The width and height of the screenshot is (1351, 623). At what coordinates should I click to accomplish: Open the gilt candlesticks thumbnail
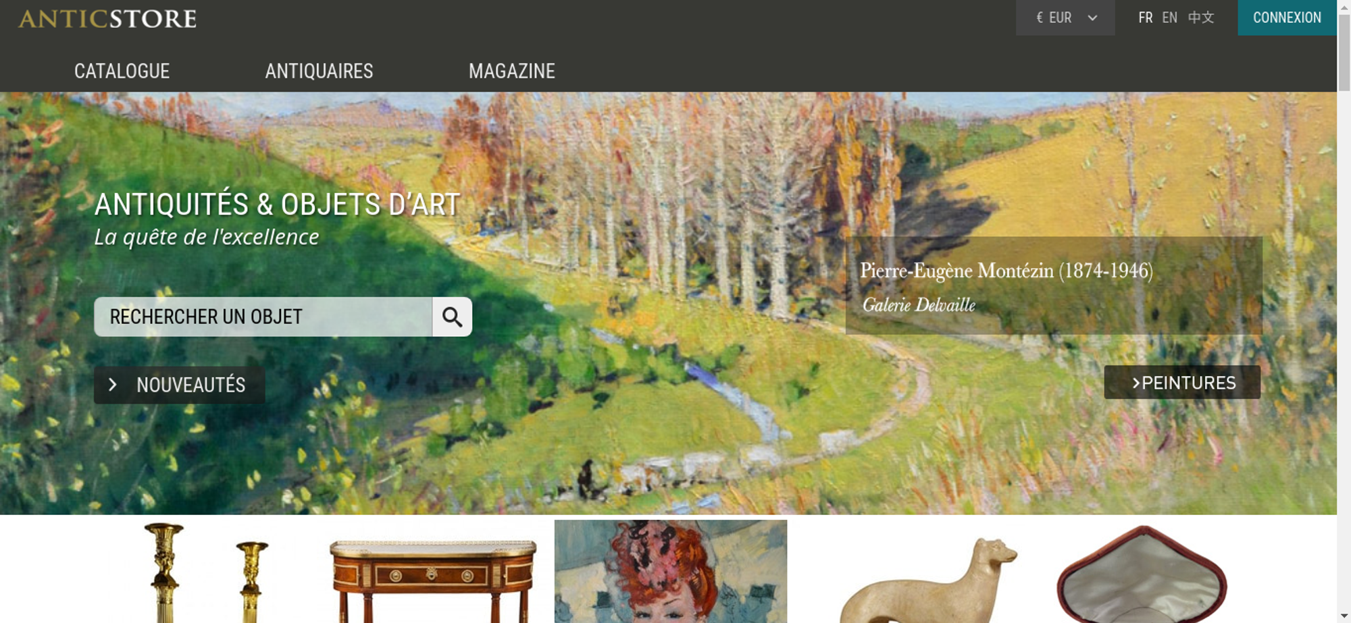pos(206,572)
